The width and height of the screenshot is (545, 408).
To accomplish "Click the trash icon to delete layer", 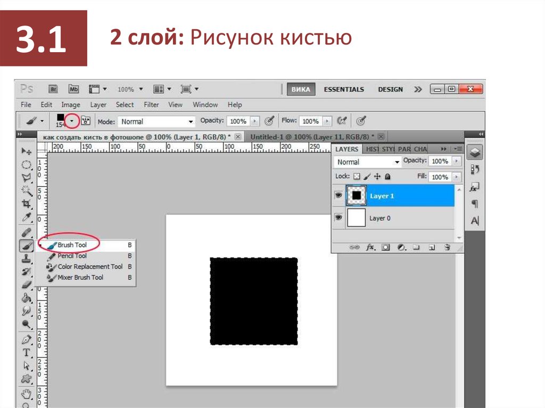I will [447, 247].
